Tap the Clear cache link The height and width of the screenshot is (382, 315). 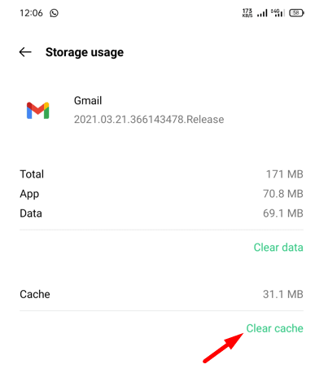(274, 328)
